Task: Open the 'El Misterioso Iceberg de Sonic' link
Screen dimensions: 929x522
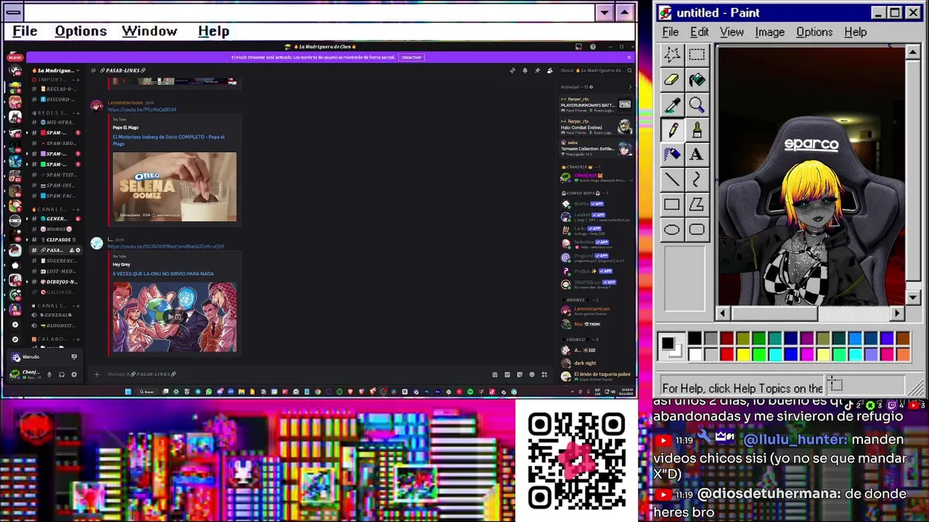Action: [x=168, y=140]
